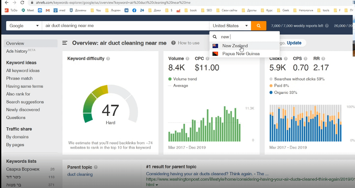Open the Свои сайты bookmarks folder
Screen dimensions: 355x188
tap(227, 10)
